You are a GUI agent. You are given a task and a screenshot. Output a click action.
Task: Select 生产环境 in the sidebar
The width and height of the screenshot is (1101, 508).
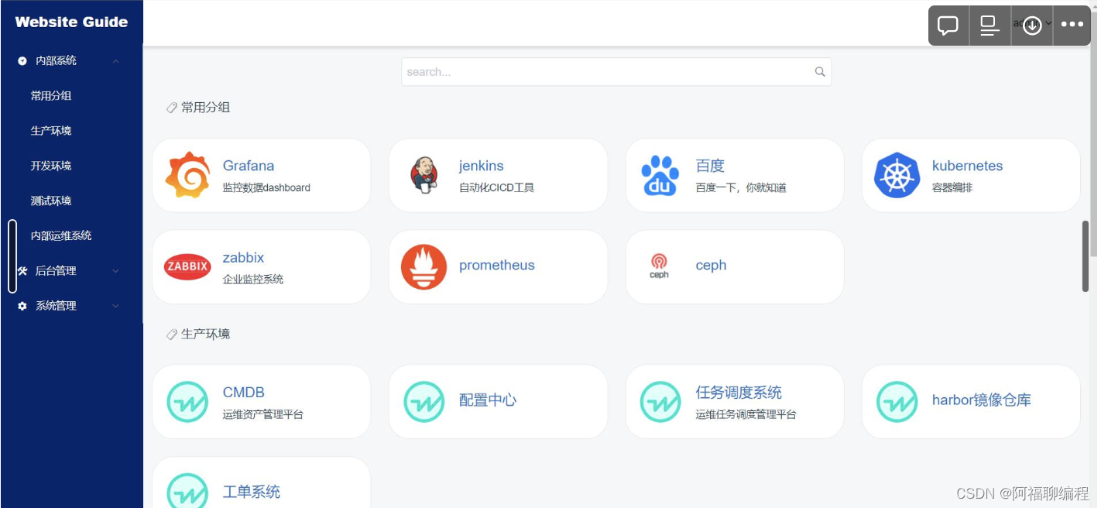[x=51, y=131]
